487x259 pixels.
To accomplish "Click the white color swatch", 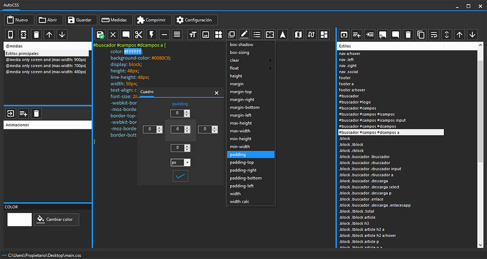I will [x=19, y=219].
